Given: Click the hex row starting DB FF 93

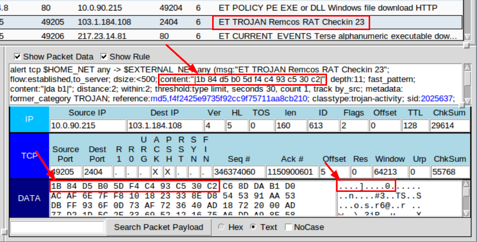Looking at the screenshot, I should 173,205.
